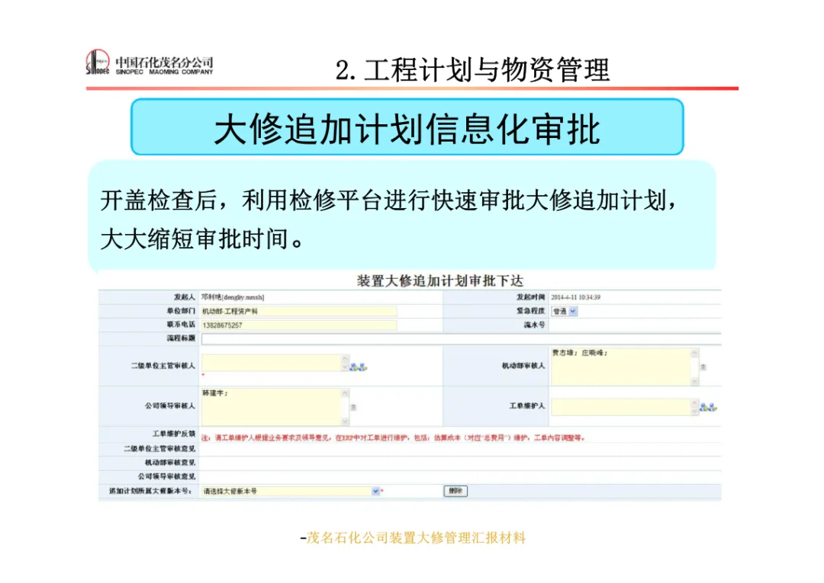Click scrollbar of 机动部审核人 text area

pyautogui.click(x=695, y=367)
